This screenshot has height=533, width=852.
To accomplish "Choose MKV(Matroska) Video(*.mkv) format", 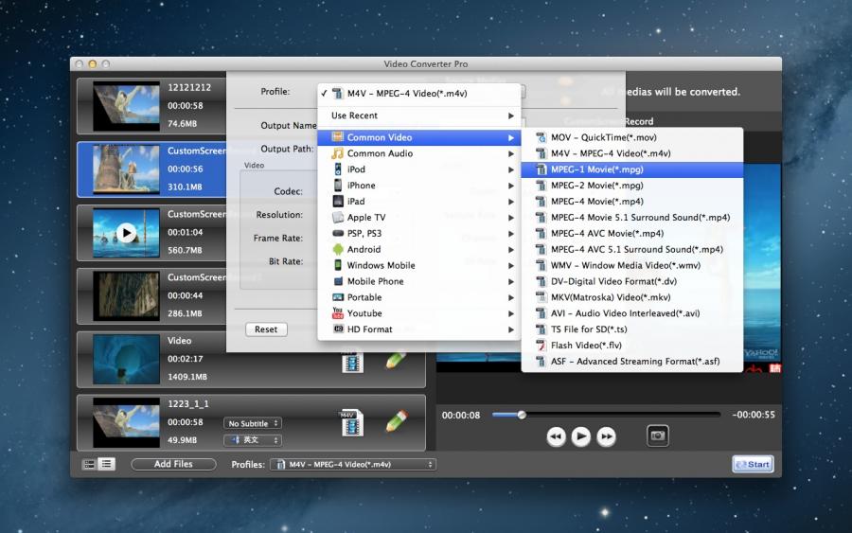I will point(632,297).
